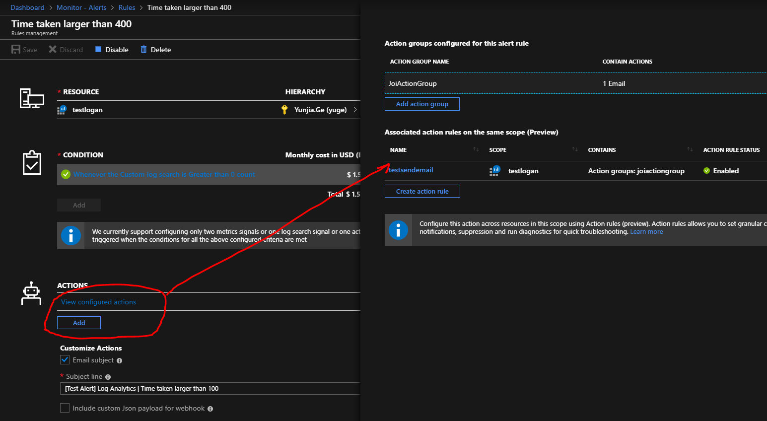Open View configured actions link
This screenshot has width=767, height=421.
(x=98, y=302)
